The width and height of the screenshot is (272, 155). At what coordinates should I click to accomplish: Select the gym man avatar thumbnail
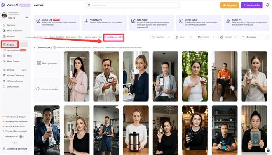tap(106, 130)
